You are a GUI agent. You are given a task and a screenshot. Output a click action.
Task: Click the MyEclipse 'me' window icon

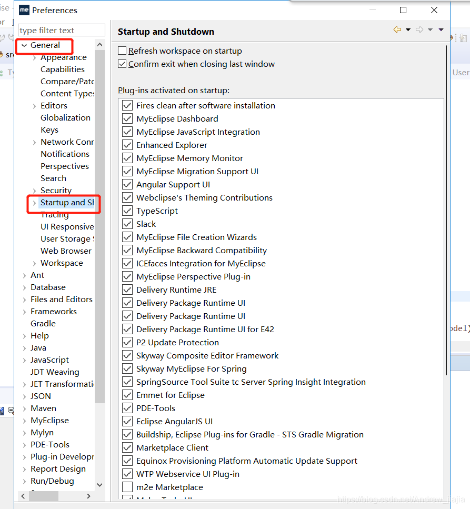(24, 10)
